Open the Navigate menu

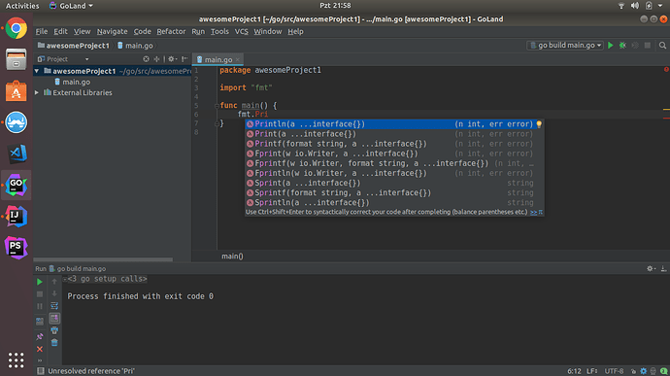[x=112, y=32]
